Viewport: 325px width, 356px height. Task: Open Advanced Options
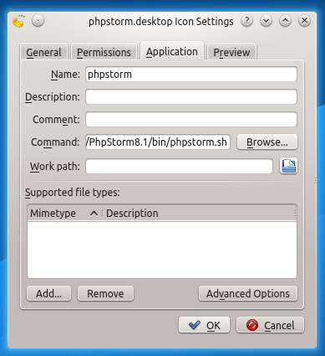(x=248, y=293)
